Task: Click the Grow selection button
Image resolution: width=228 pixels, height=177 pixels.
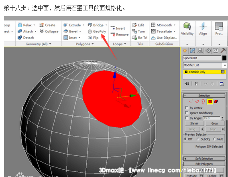Action: tap(215, 123)
